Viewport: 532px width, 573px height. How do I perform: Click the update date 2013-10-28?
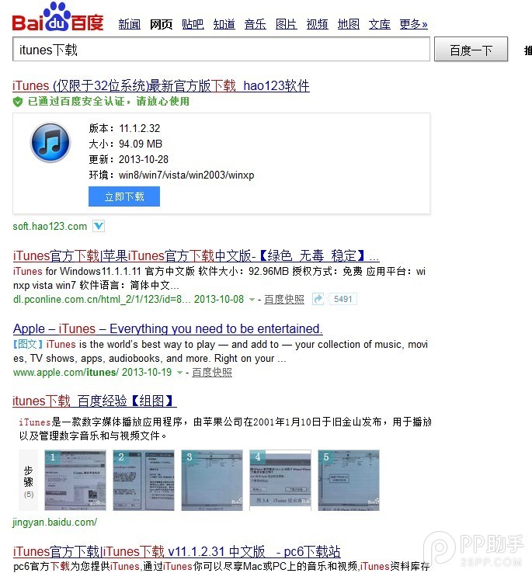144,160
